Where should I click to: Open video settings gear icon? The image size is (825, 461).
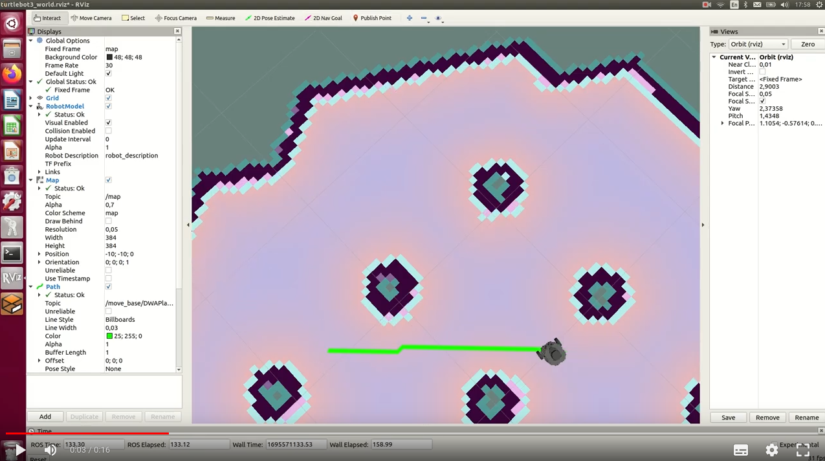(772, 449)
